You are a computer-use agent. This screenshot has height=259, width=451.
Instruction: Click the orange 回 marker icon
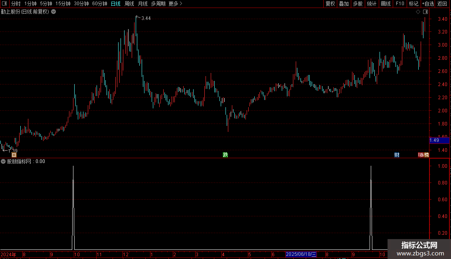14,155
